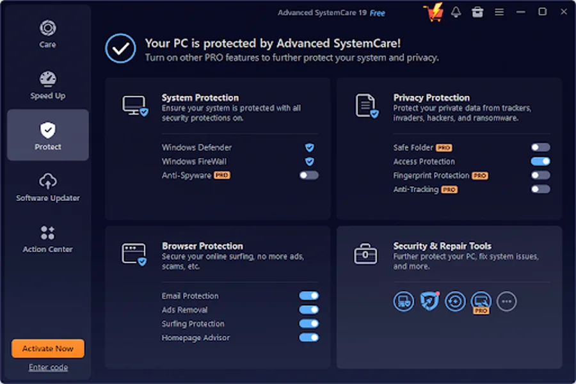Click the Security & Repair Tools heading

[x=442, y=246]
